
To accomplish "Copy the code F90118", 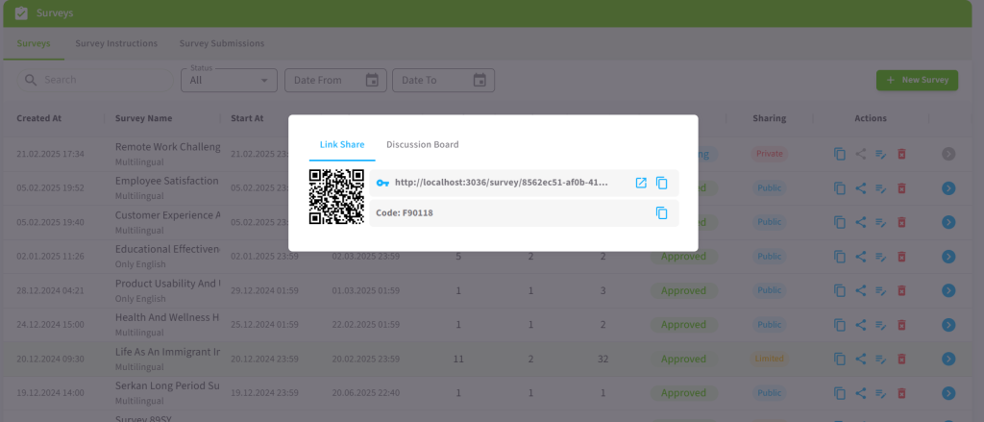I will 661,212.
